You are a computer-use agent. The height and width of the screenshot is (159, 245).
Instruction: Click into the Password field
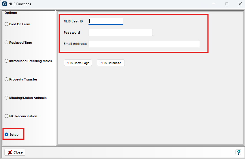point(120,32)
